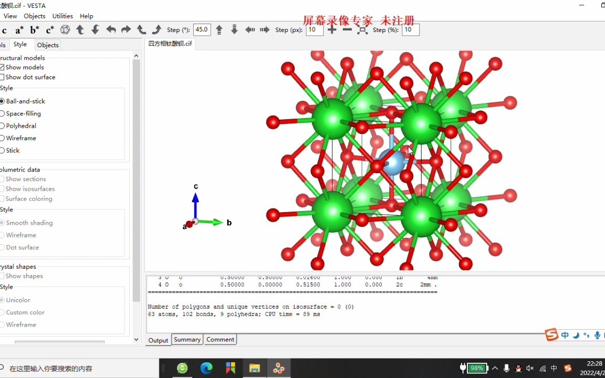
Task: Rotate the structure counterclockwise
Action: tap(142, 30)
